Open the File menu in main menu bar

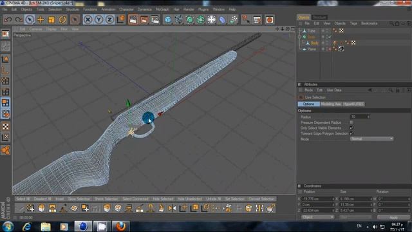(x=5, y=9)
